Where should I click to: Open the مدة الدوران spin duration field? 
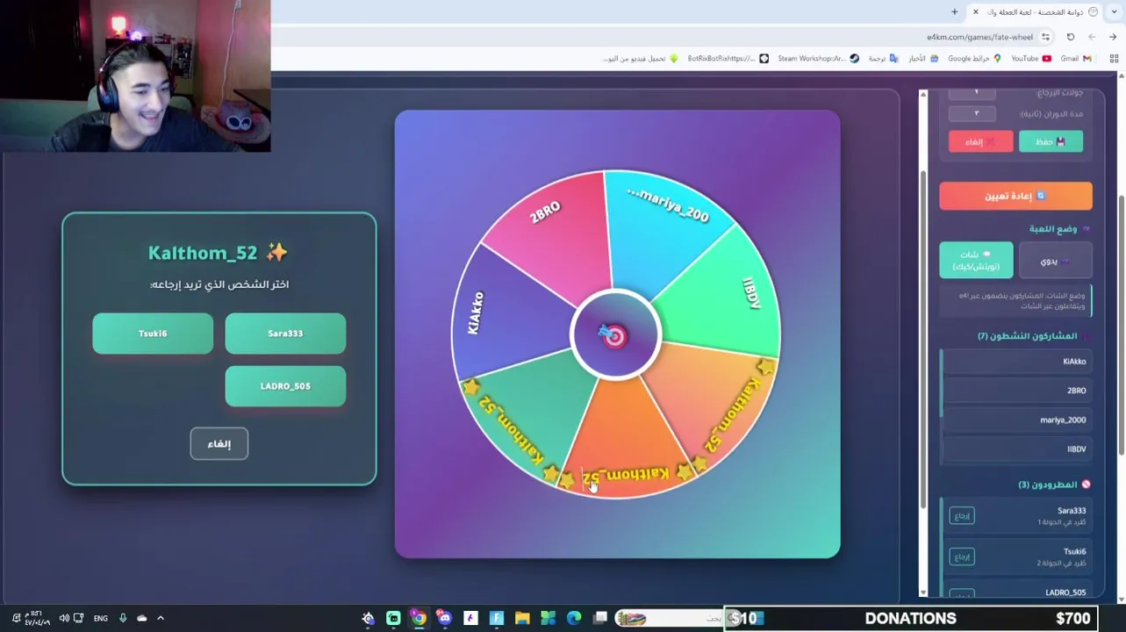click(972, 113)
